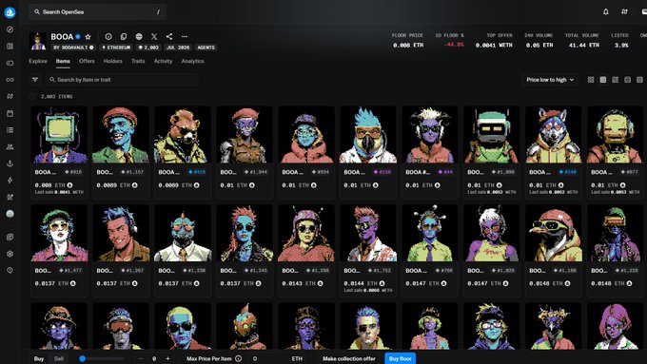Open BOOA #916 TV-head thumbnail

(x=59, y=135)
